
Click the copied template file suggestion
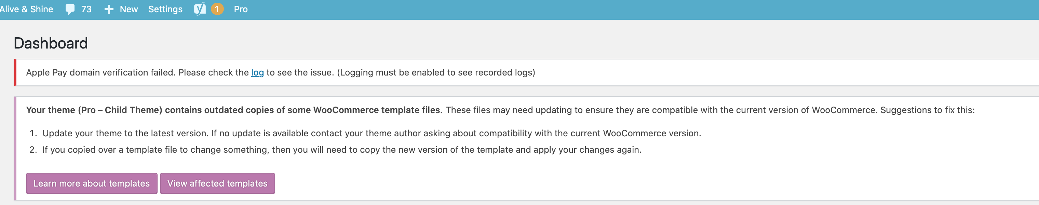[x=342, y=150]
